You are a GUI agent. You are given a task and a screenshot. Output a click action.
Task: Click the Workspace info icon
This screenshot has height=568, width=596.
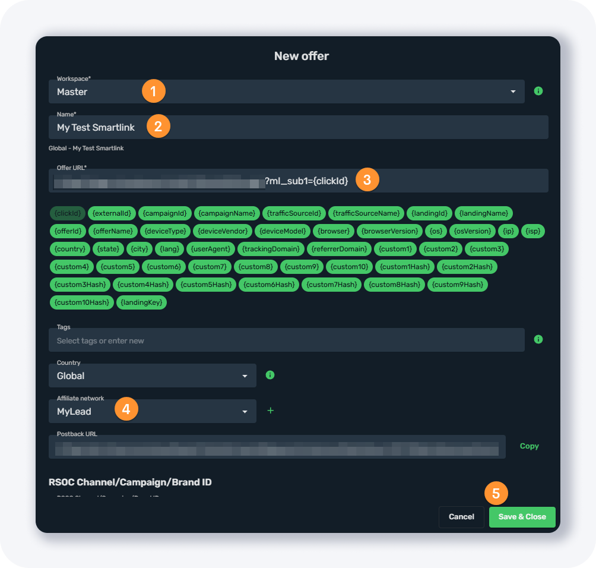point(538,91)
